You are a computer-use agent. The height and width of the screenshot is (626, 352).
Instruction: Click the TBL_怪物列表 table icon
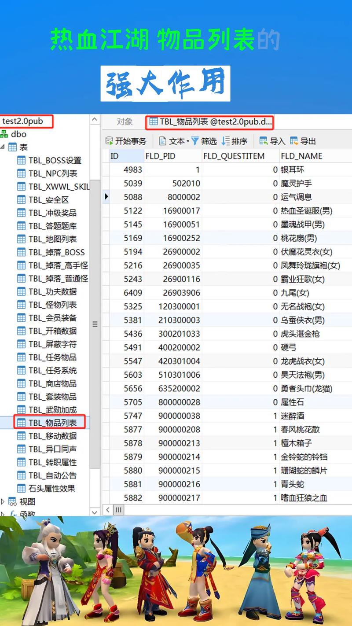[21, 305]
